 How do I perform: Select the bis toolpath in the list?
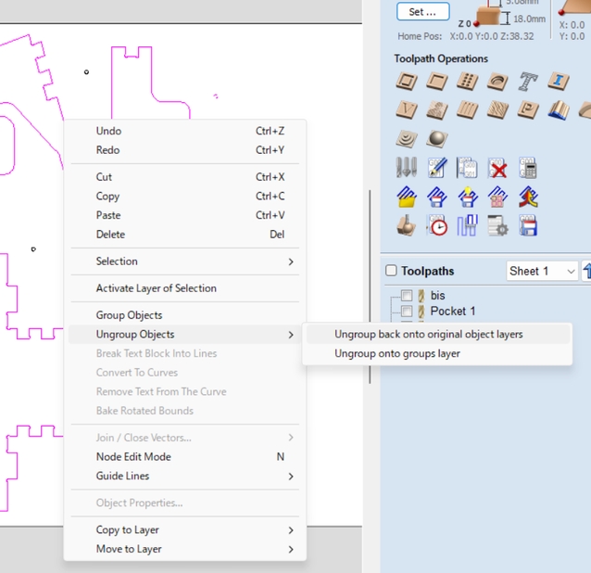click(x=437, y=296)
